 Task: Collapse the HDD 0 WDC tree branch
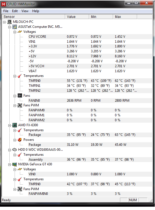[10, 150]
